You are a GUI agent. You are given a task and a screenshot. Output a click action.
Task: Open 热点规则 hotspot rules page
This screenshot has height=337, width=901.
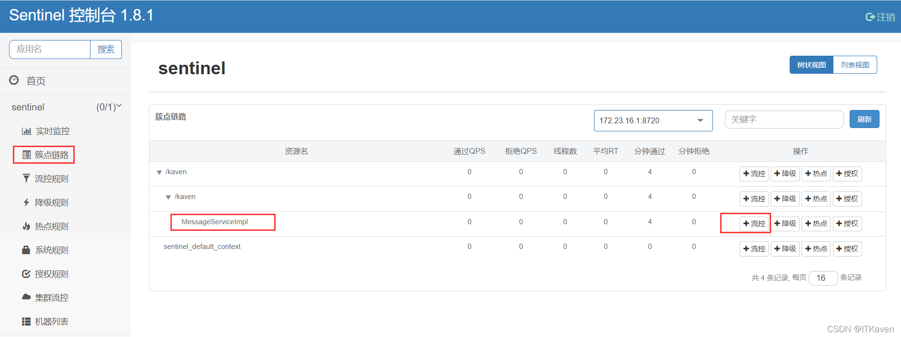coord(51,226)
